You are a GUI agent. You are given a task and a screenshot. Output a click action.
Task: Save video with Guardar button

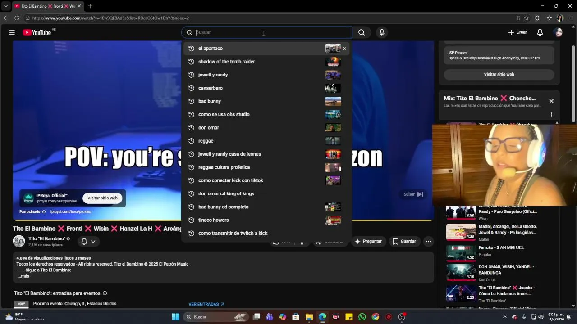tap(404, 242)
